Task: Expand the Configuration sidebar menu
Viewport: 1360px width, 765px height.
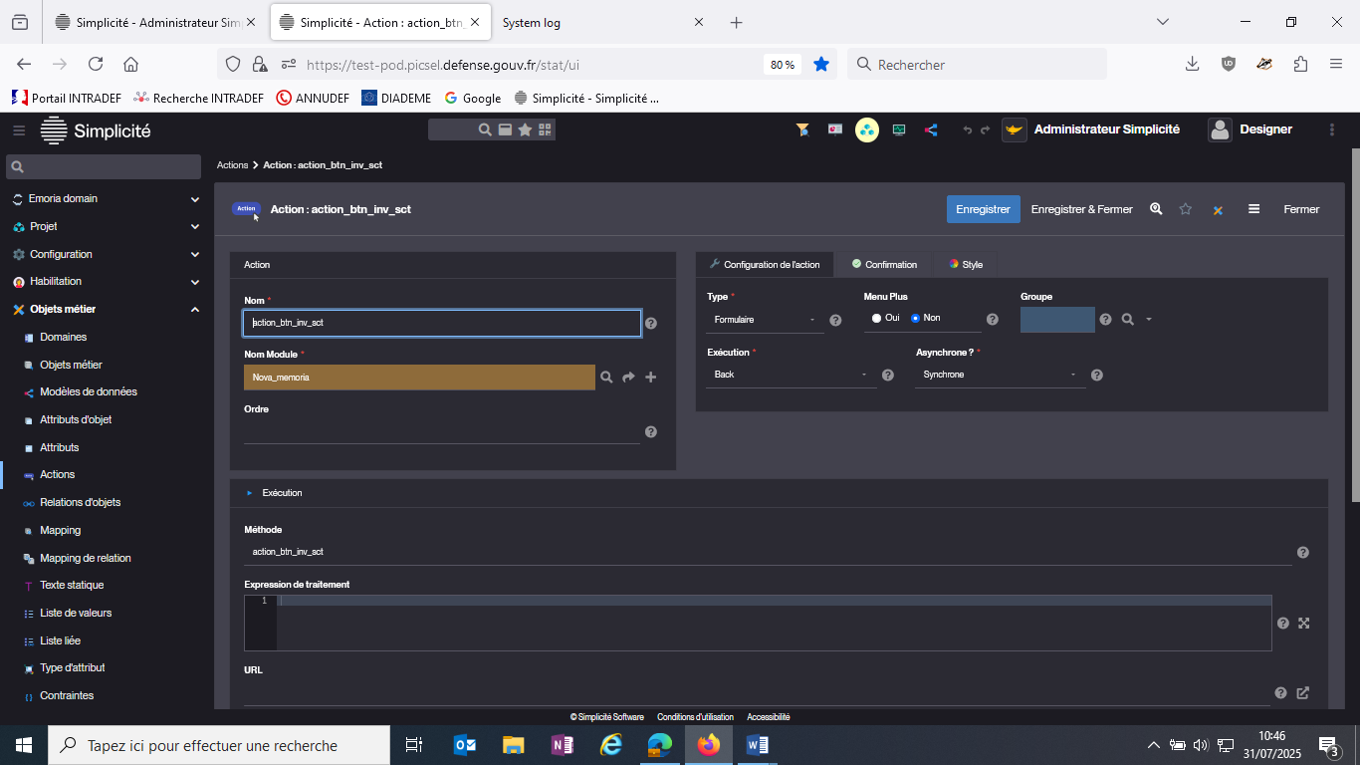Action: 107,254
